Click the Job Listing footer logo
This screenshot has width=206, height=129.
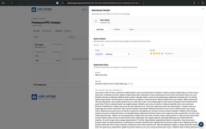(x=44, y=97)
